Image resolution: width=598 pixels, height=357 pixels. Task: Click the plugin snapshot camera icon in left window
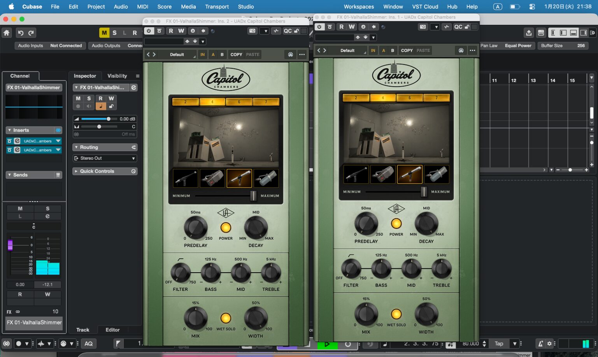coord(253,31)
